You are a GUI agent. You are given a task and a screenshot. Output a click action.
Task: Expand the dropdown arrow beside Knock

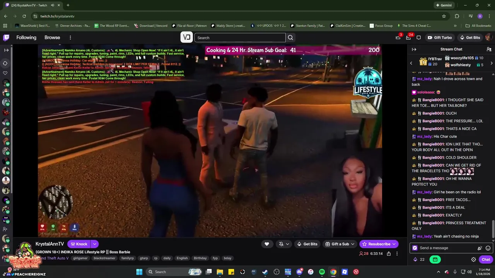point(94,244)
